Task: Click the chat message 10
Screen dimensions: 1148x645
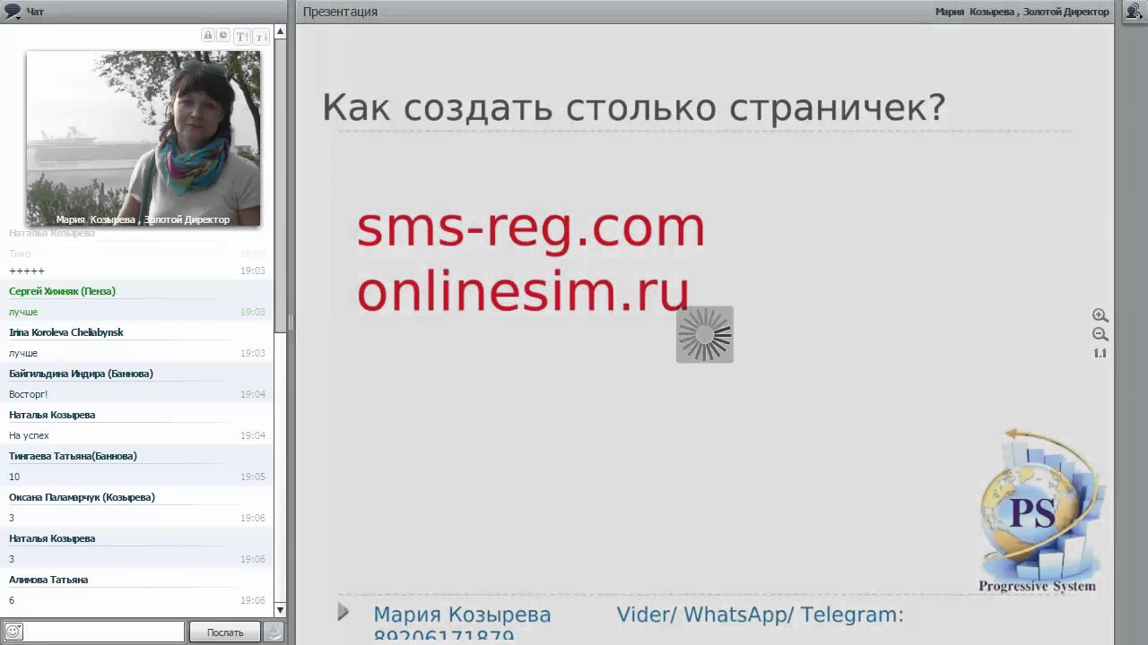Action: click(14, 477)
